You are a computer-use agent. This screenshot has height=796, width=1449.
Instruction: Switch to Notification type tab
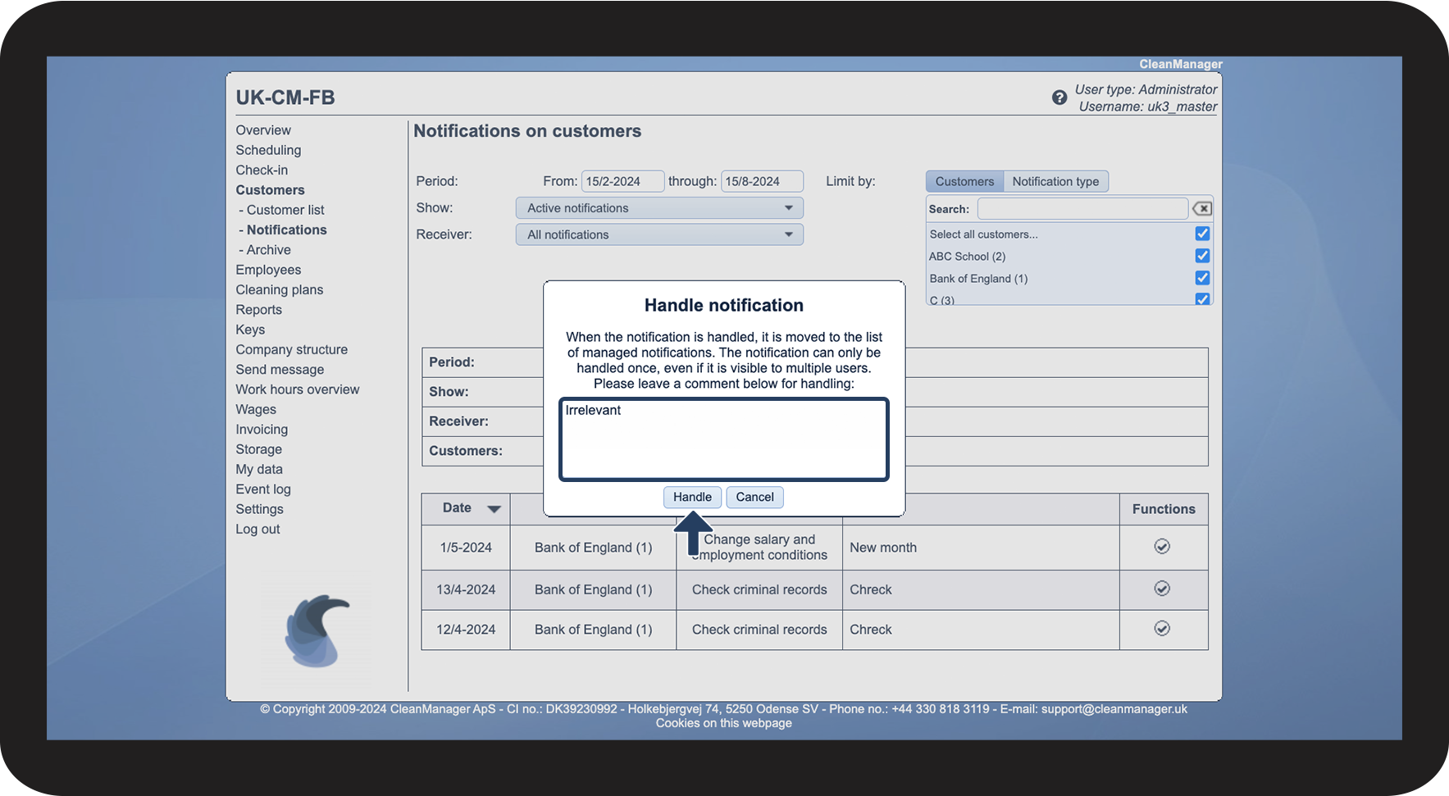1055,181
